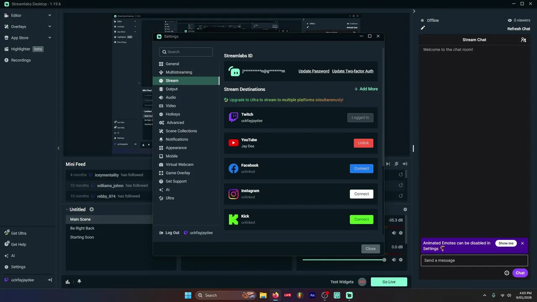The width and height of the screenshot is (537, 302).
Task: Mute the source showing 0.0 dB
Action: tap(394, 260)
